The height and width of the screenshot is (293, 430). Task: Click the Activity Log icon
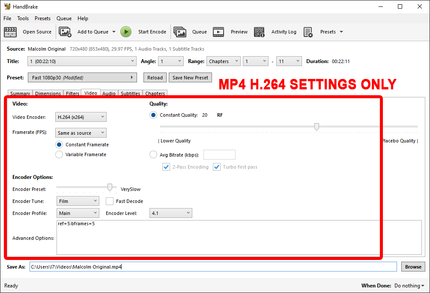pos(259,32)
